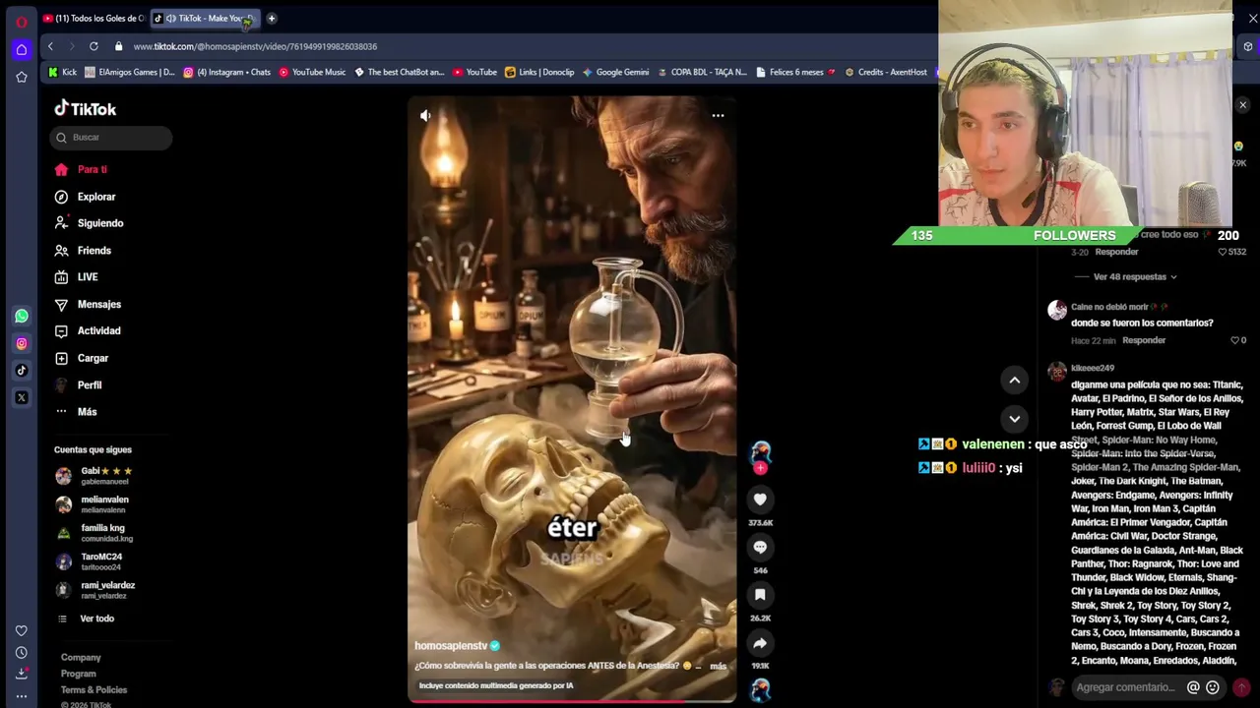This screenshot has height=708, width=1260.
Task: Open the Explorar page
Action: [85, 197]
